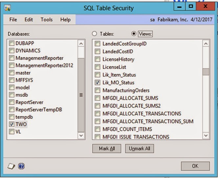Open the blue help question-mark icon

tap(21, 166)
